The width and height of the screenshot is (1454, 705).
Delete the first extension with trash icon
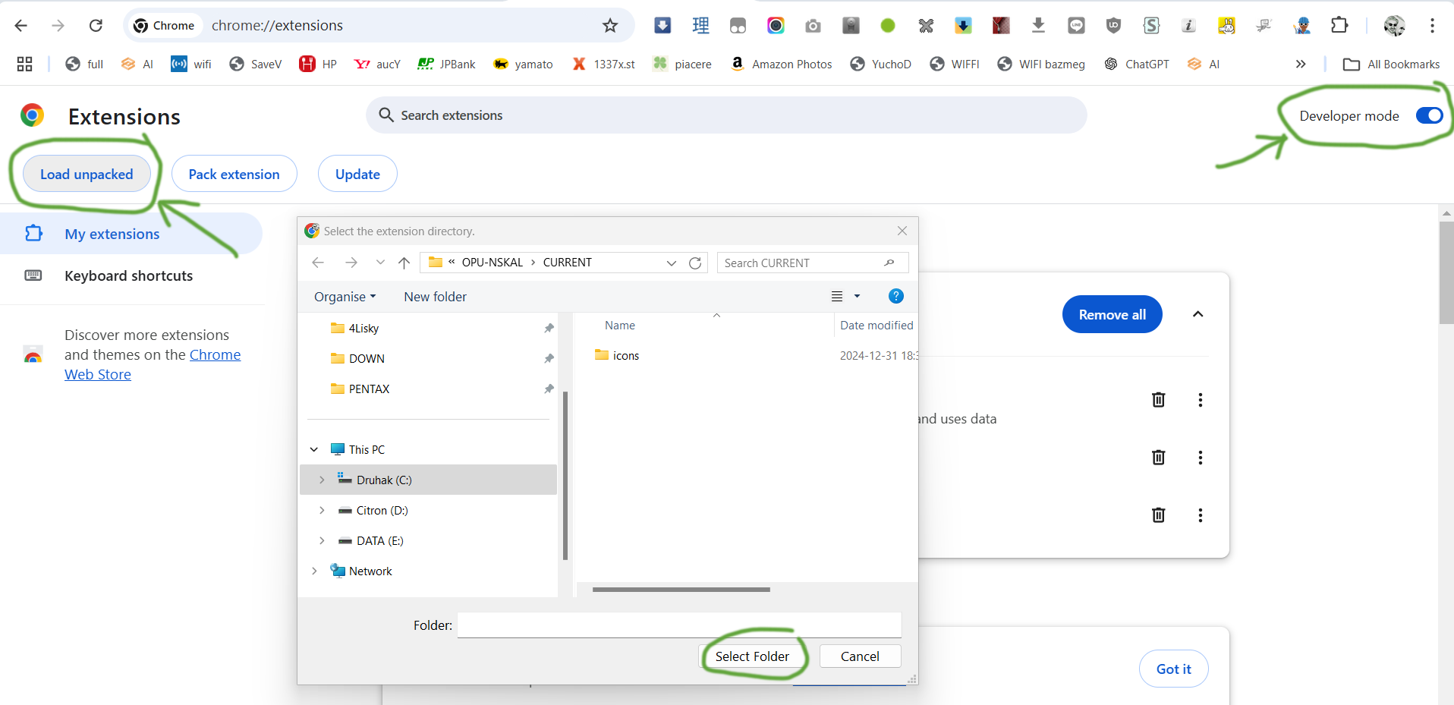[x=1158, y=400]
